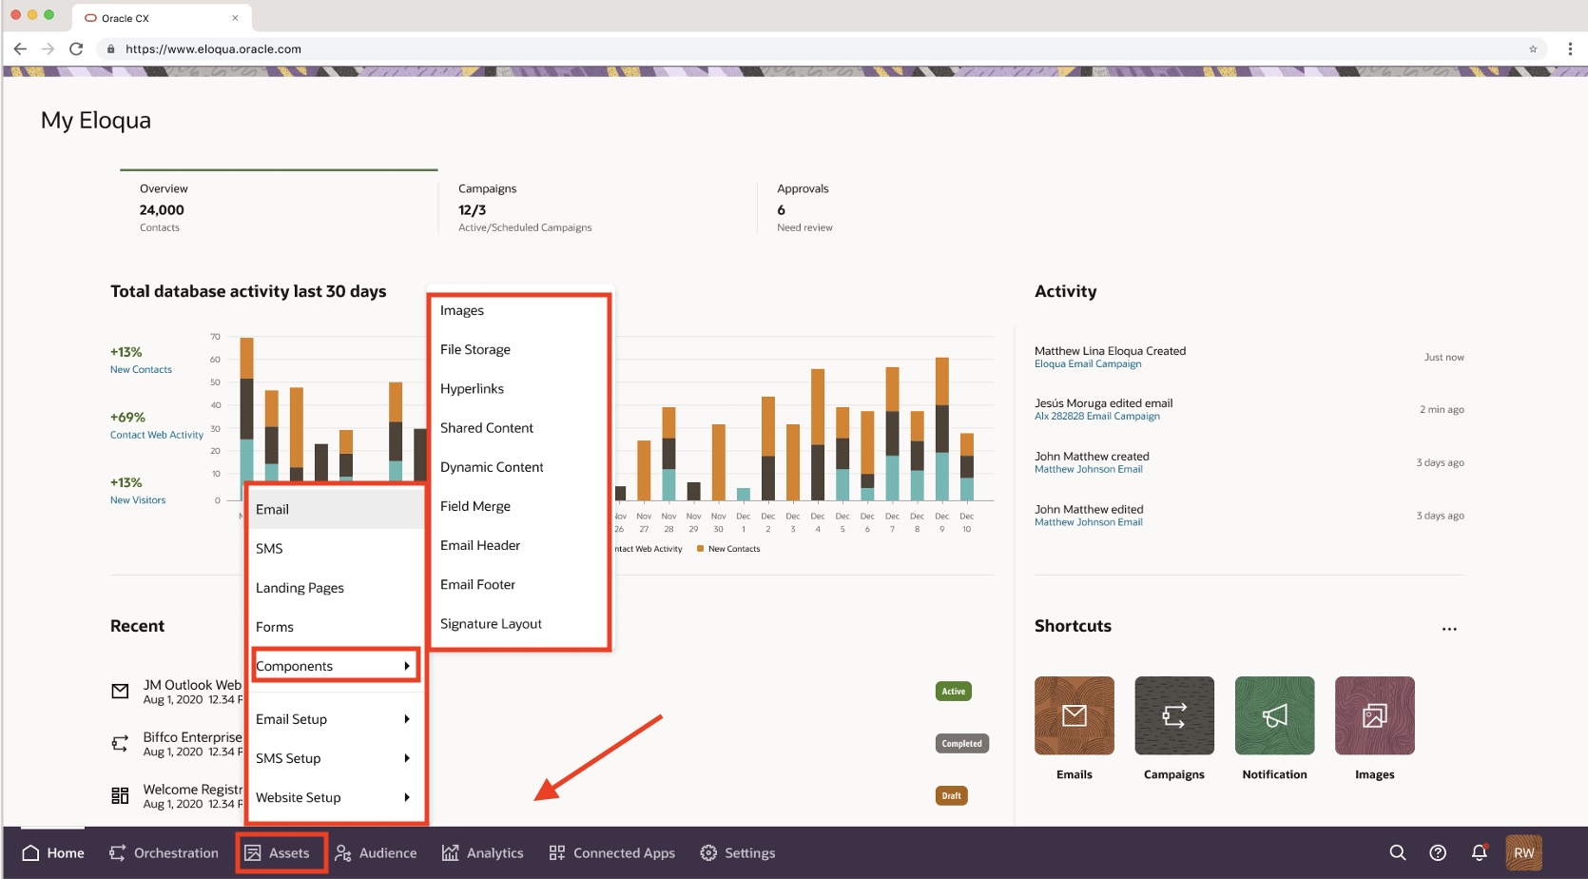Open the Eloqua Email Campaign link

coord(1088,363)
